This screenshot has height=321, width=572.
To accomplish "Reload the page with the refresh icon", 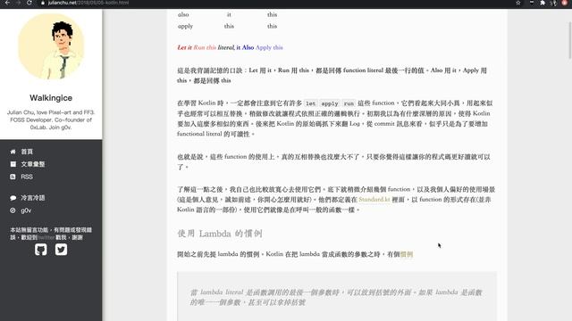I will click(x=29, y=3).
